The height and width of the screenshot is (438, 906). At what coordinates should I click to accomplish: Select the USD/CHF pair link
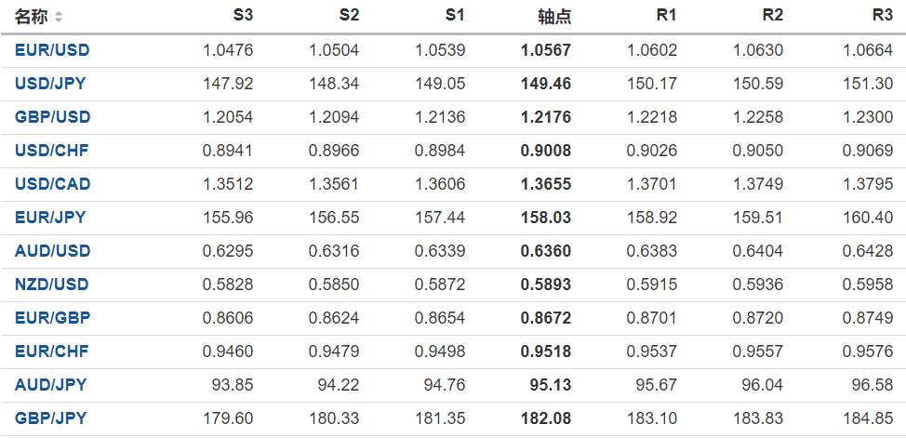(x=52, y=151)
